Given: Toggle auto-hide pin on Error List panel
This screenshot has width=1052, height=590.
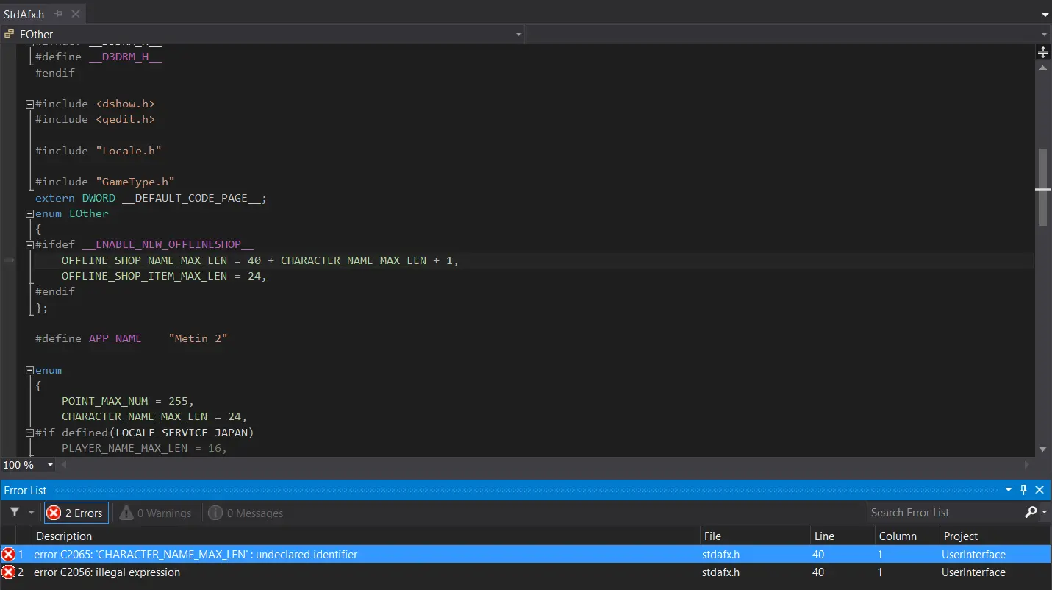Looking at the screenshot, I should pos(1023,490).
